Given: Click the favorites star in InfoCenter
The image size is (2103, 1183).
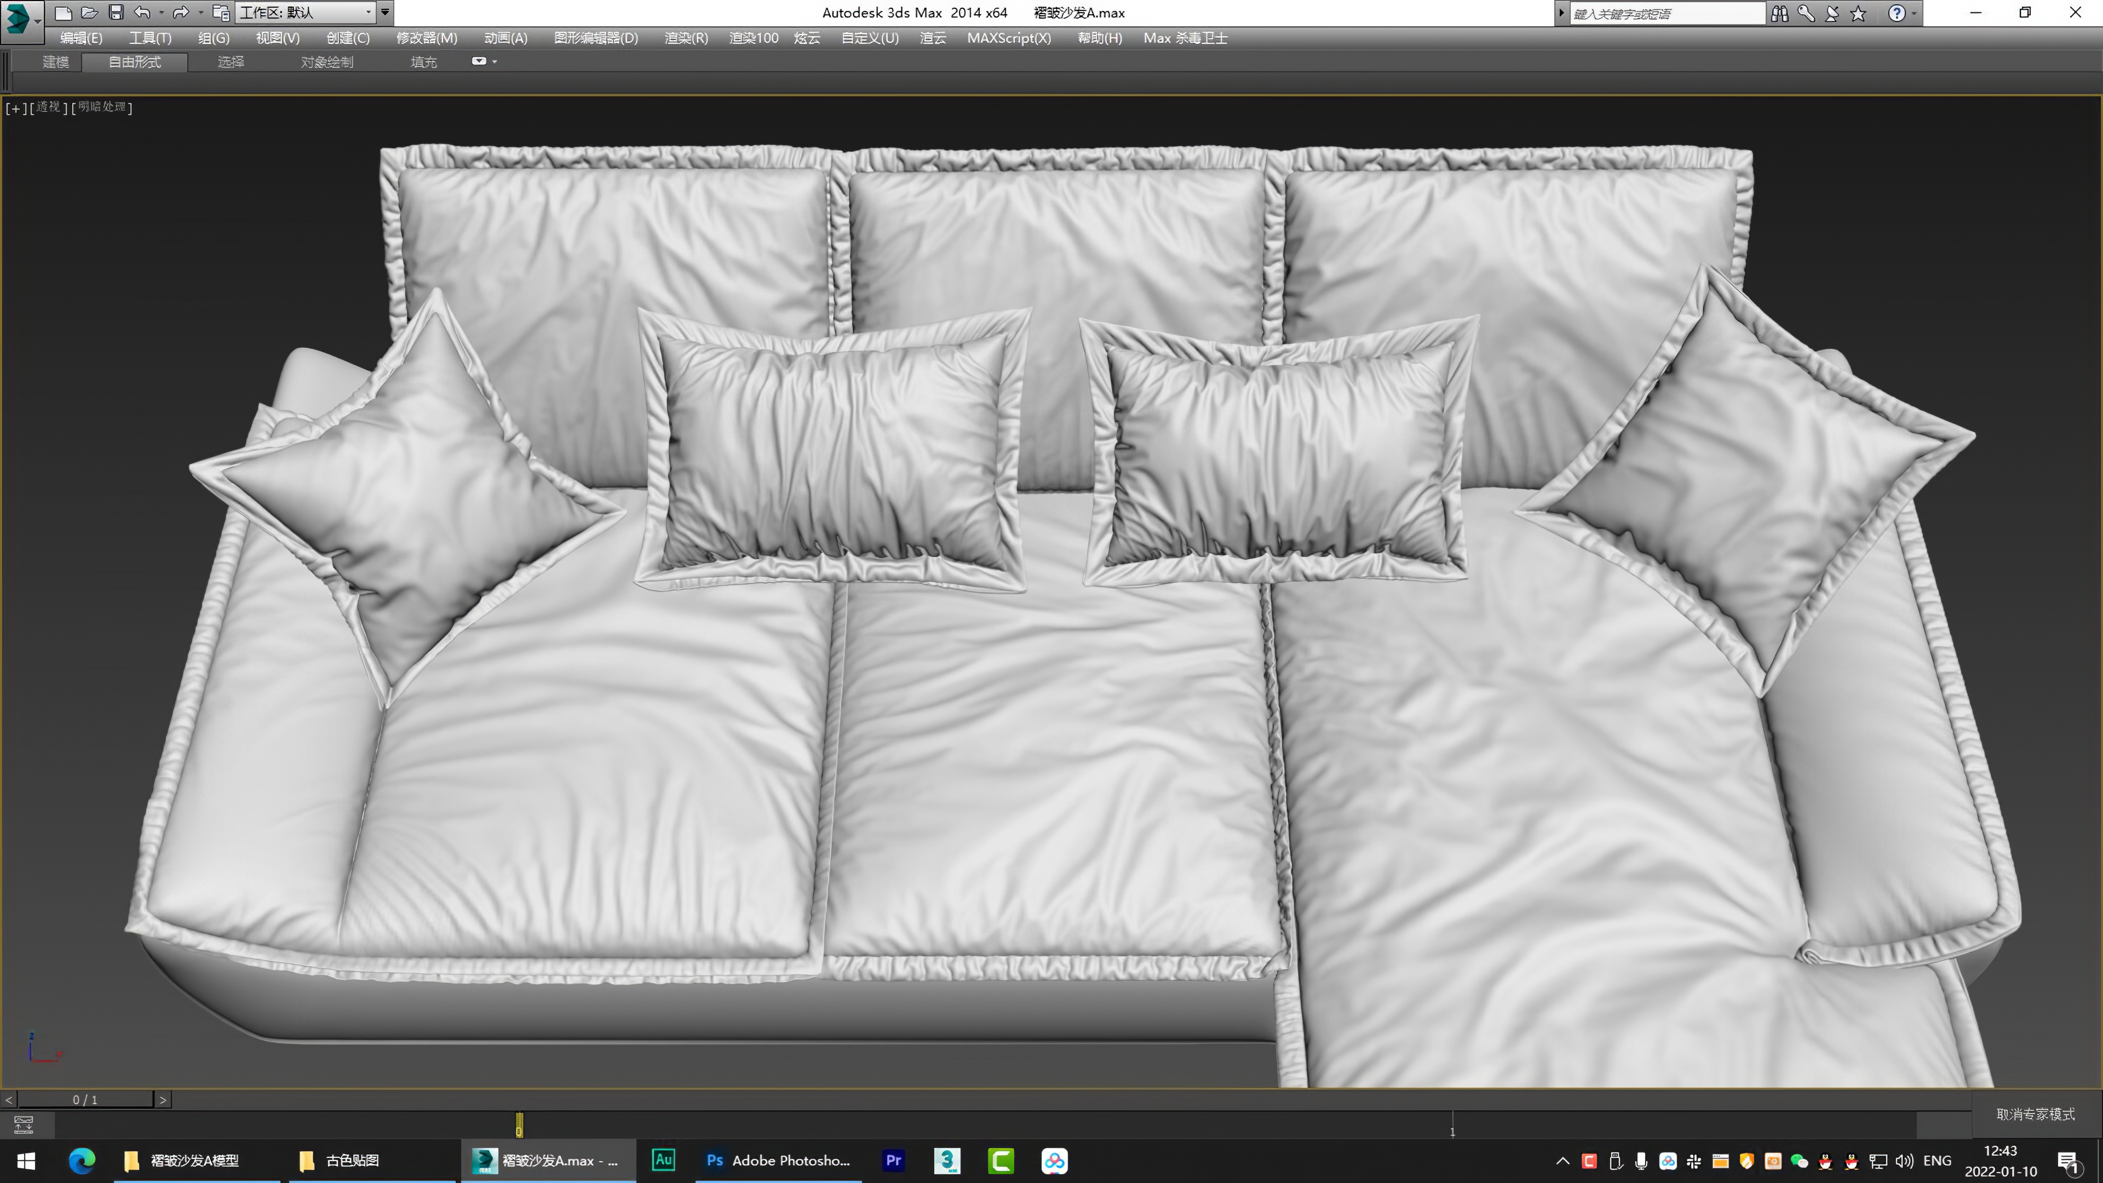Looking at the screenshot, I should click(x=1859, y=13).
